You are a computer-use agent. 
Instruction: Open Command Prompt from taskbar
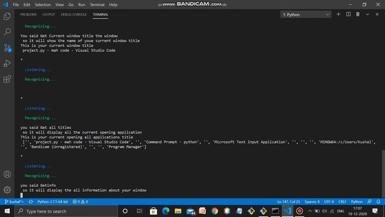pos(276,211)
